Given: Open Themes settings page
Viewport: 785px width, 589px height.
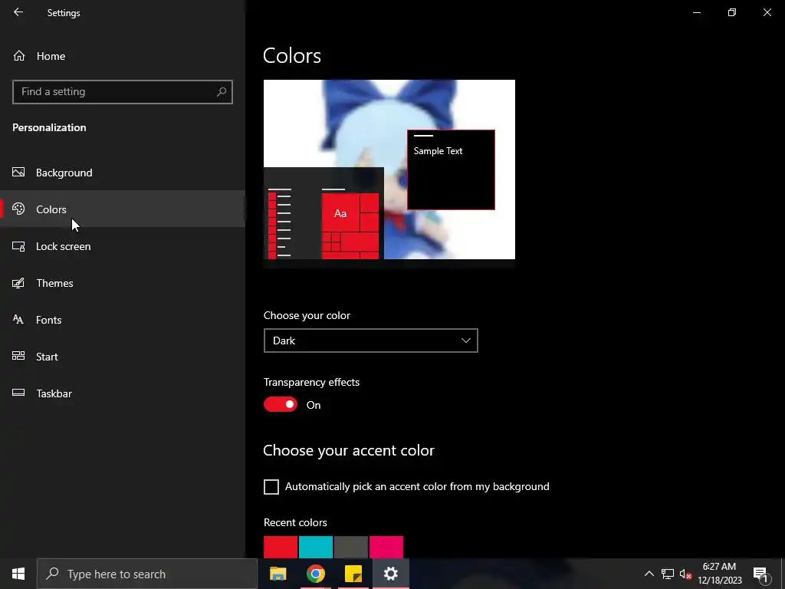Looking at the screenshot, I should (123, 283).
